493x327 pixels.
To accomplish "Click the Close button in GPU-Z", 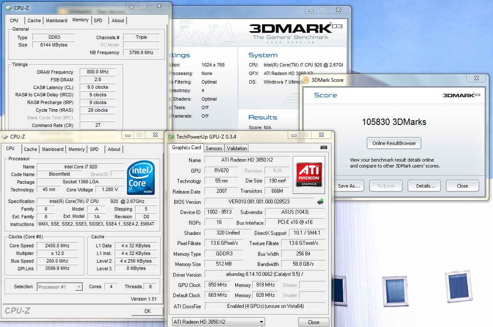I will tap(314, 322).
